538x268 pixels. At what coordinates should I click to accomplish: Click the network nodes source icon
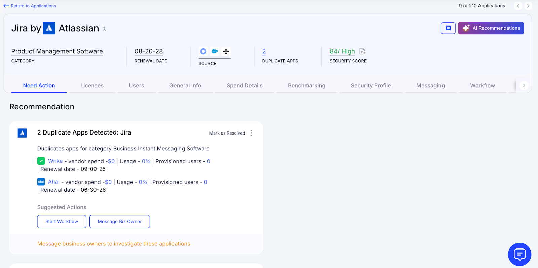click(226, 51)
